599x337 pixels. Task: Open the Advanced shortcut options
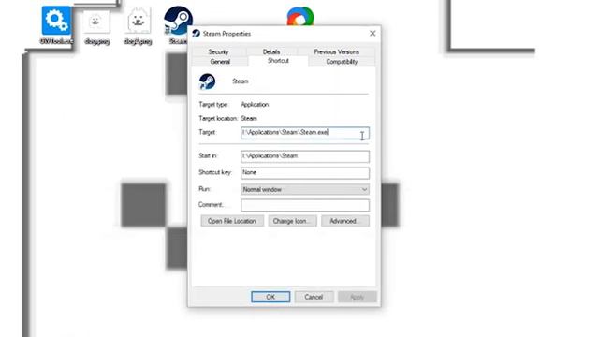(345, 221)
